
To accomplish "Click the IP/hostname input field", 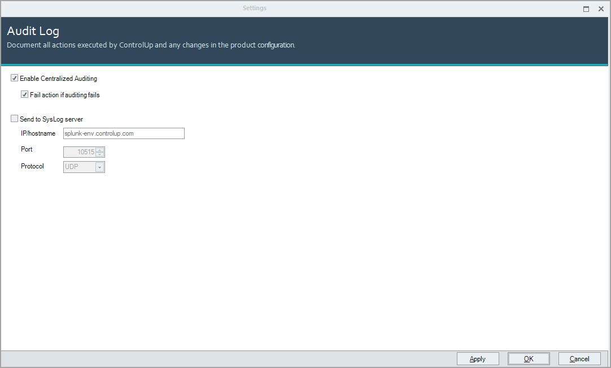I will click(124, 133).
